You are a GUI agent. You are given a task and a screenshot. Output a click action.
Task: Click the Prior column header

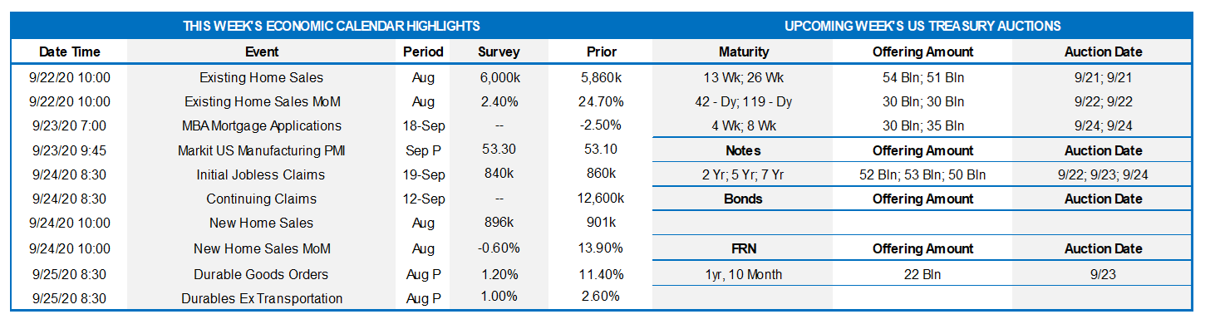pyautogui.click(x=601, y=52)
